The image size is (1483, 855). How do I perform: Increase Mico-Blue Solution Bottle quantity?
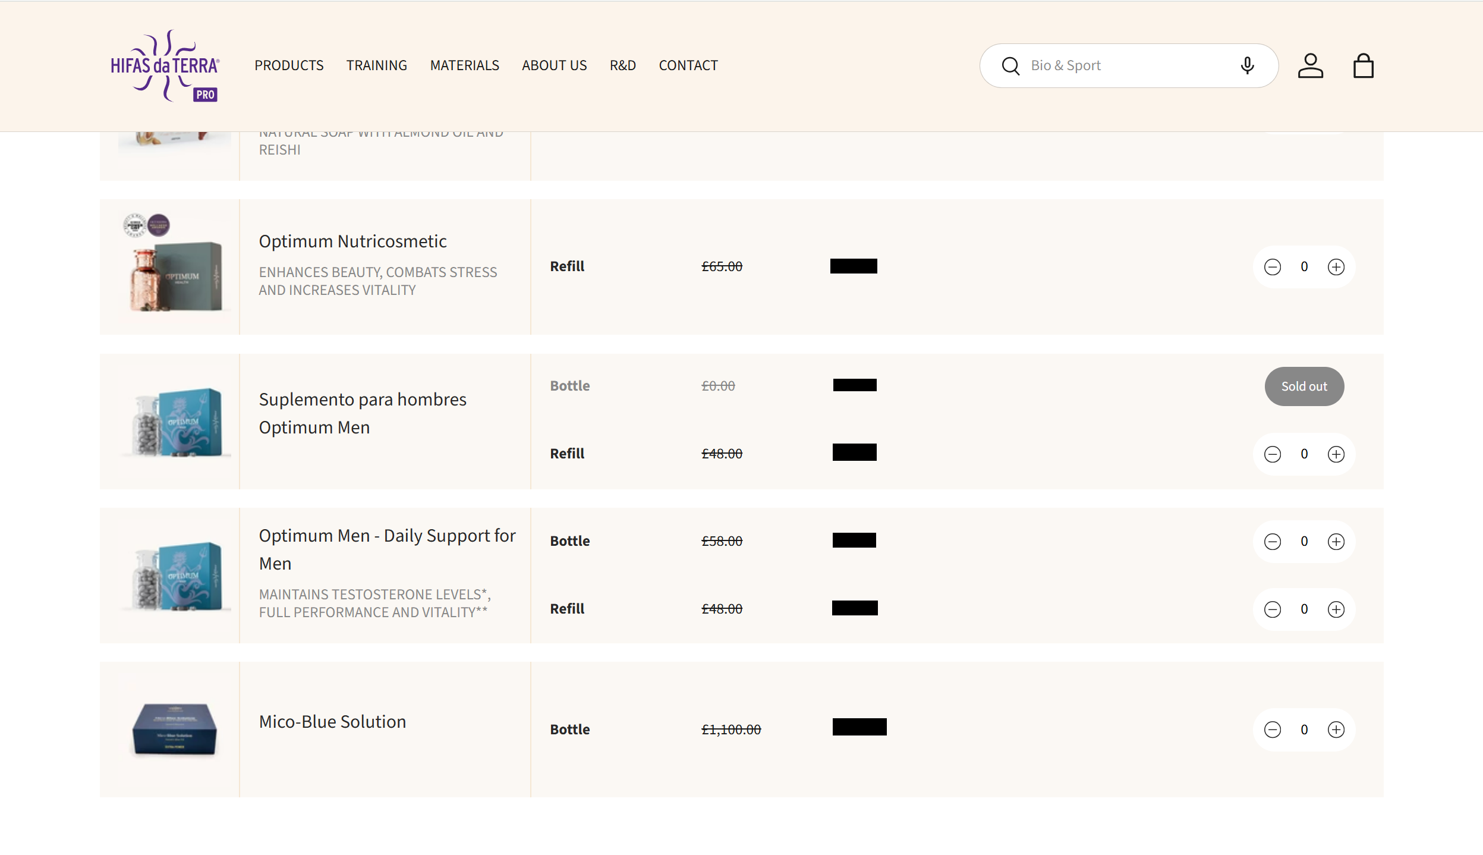1336,730
